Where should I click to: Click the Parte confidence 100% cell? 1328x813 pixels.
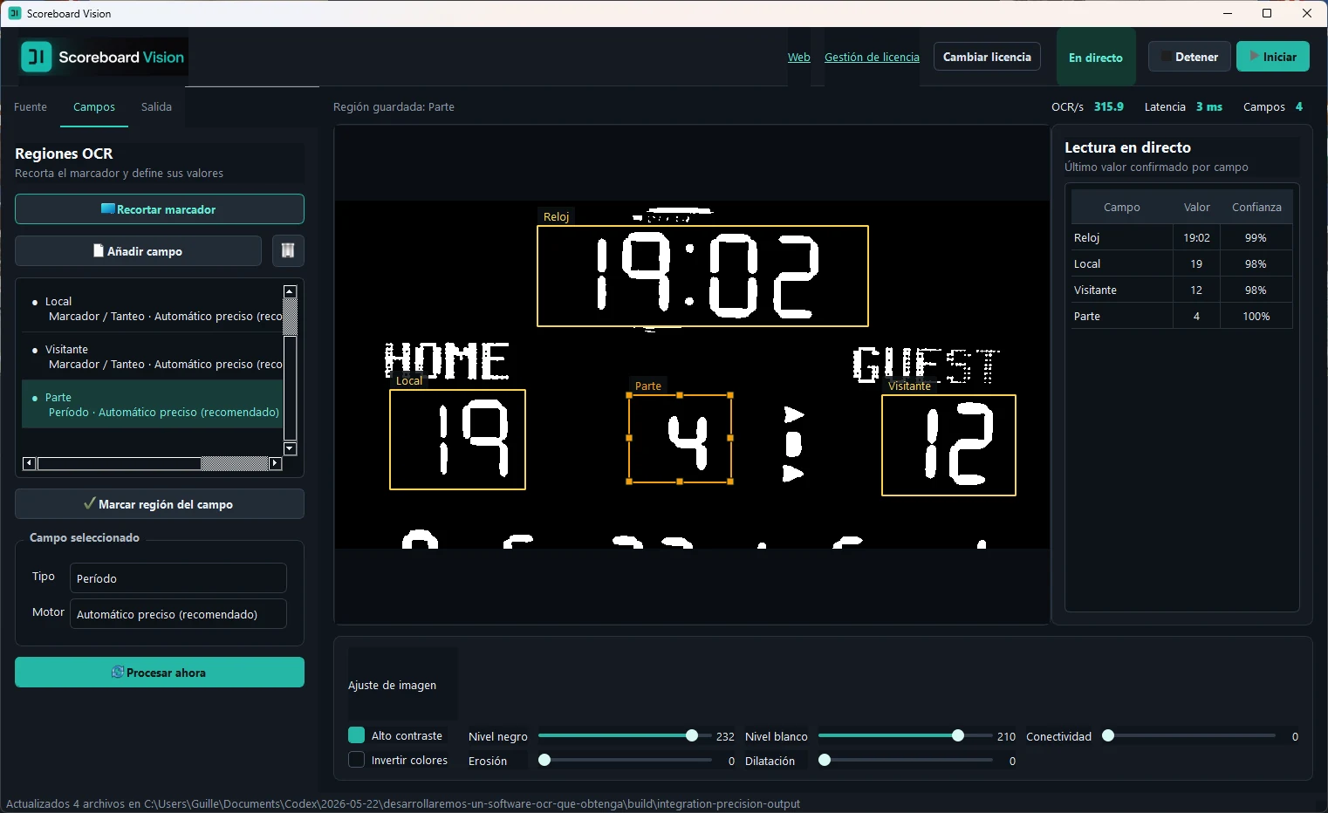pos(1256,316)
